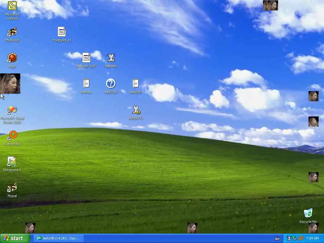Click the 7:09 AM taskbar clock

312,238
